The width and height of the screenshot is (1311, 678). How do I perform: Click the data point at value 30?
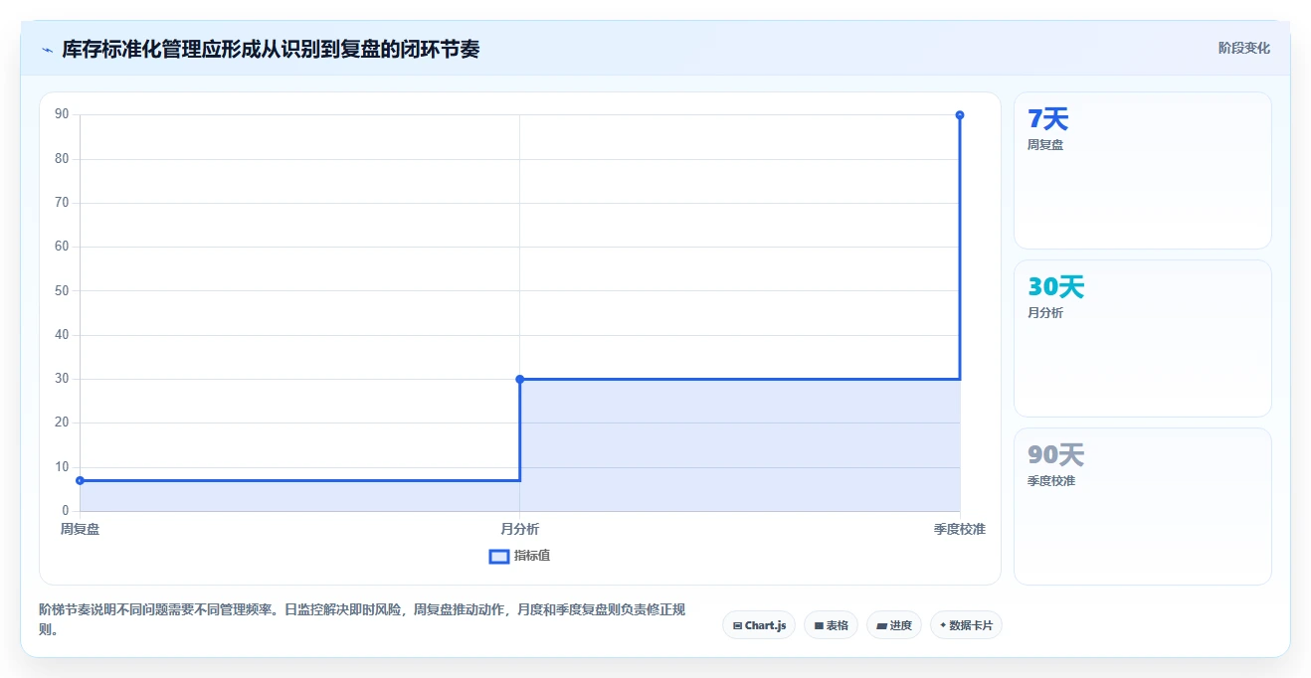pyautogui.click(x=520, y=379)
